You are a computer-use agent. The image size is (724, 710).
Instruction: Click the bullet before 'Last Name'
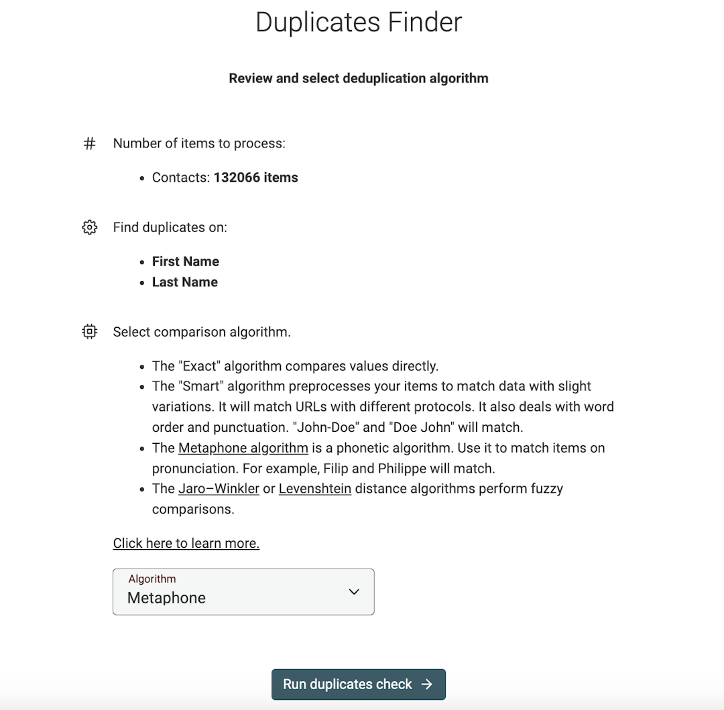click(141, 282)
